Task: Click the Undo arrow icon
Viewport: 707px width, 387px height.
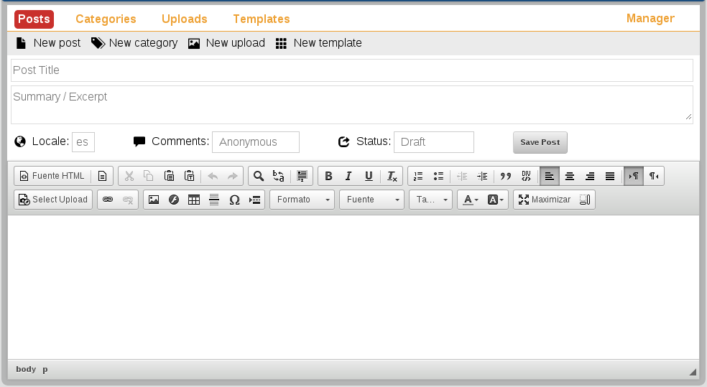Action: click(213, 176)
